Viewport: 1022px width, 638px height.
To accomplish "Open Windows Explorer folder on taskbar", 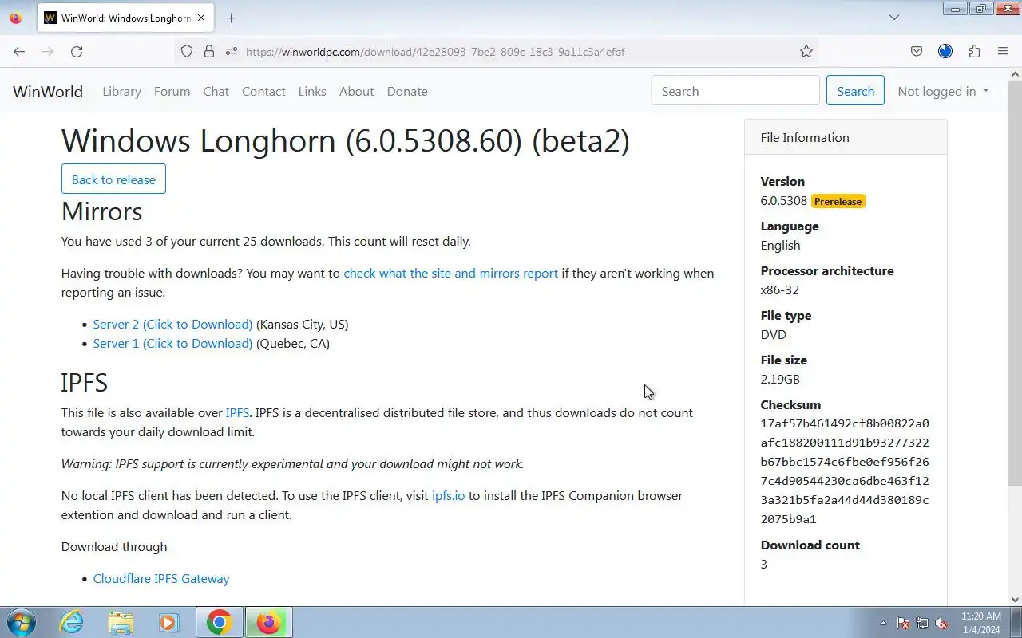I will (121, 622).
